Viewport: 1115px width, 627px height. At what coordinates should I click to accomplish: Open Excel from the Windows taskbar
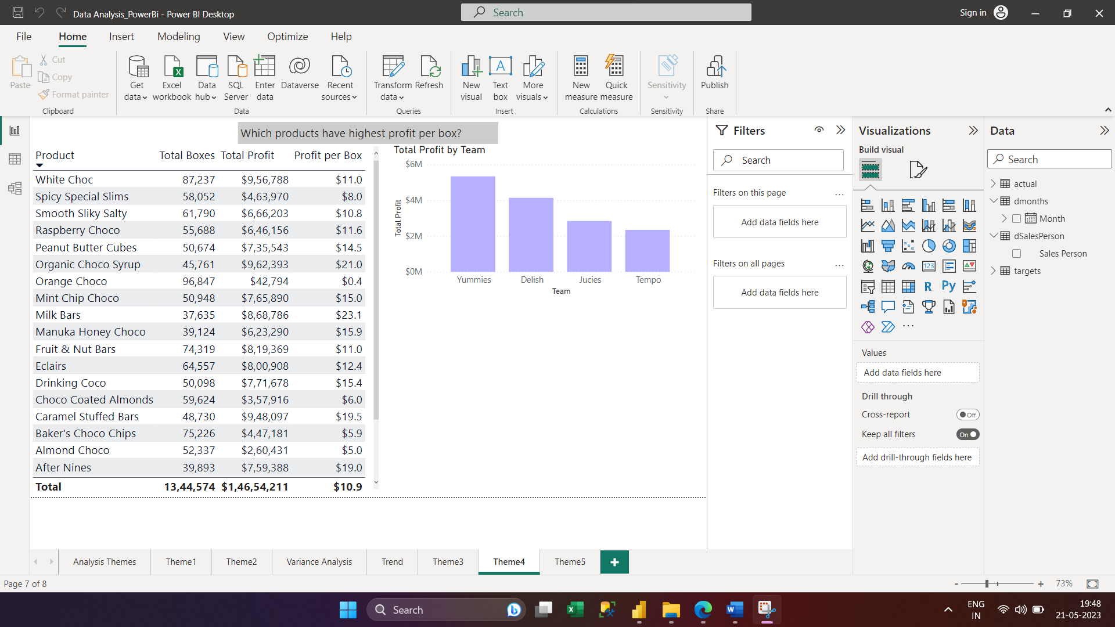[x=575, y=610]
